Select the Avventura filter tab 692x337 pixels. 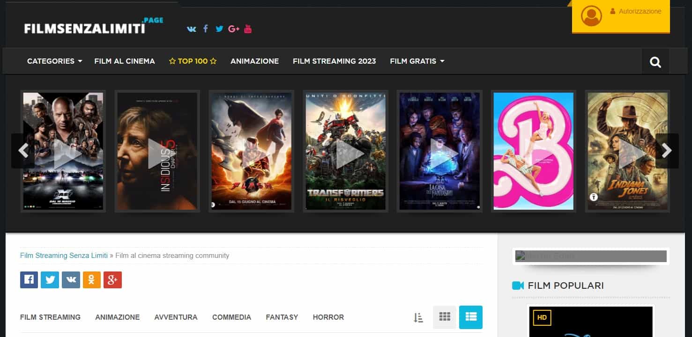pos(176,317)
